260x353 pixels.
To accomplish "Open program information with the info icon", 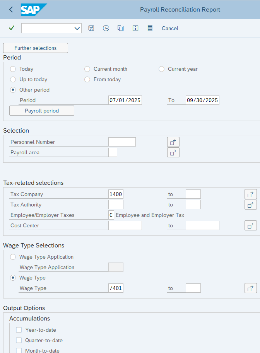I will coord(135,28).
